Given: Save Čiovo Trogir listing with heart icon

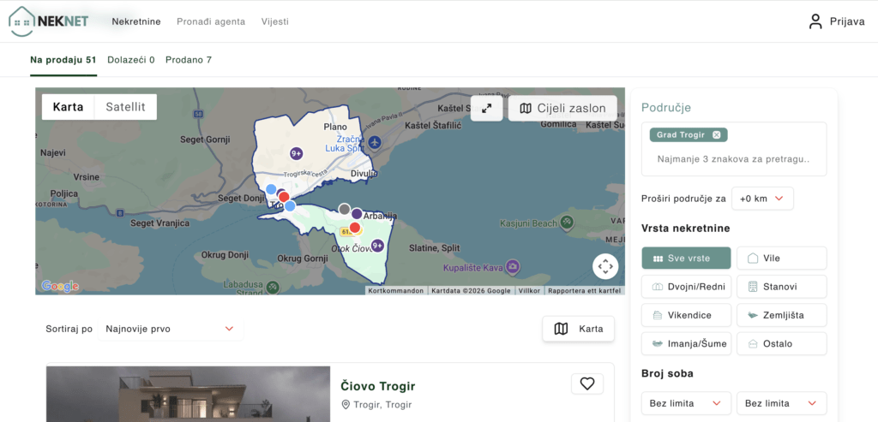Looking at the screenshot, I should coord(587,384).
